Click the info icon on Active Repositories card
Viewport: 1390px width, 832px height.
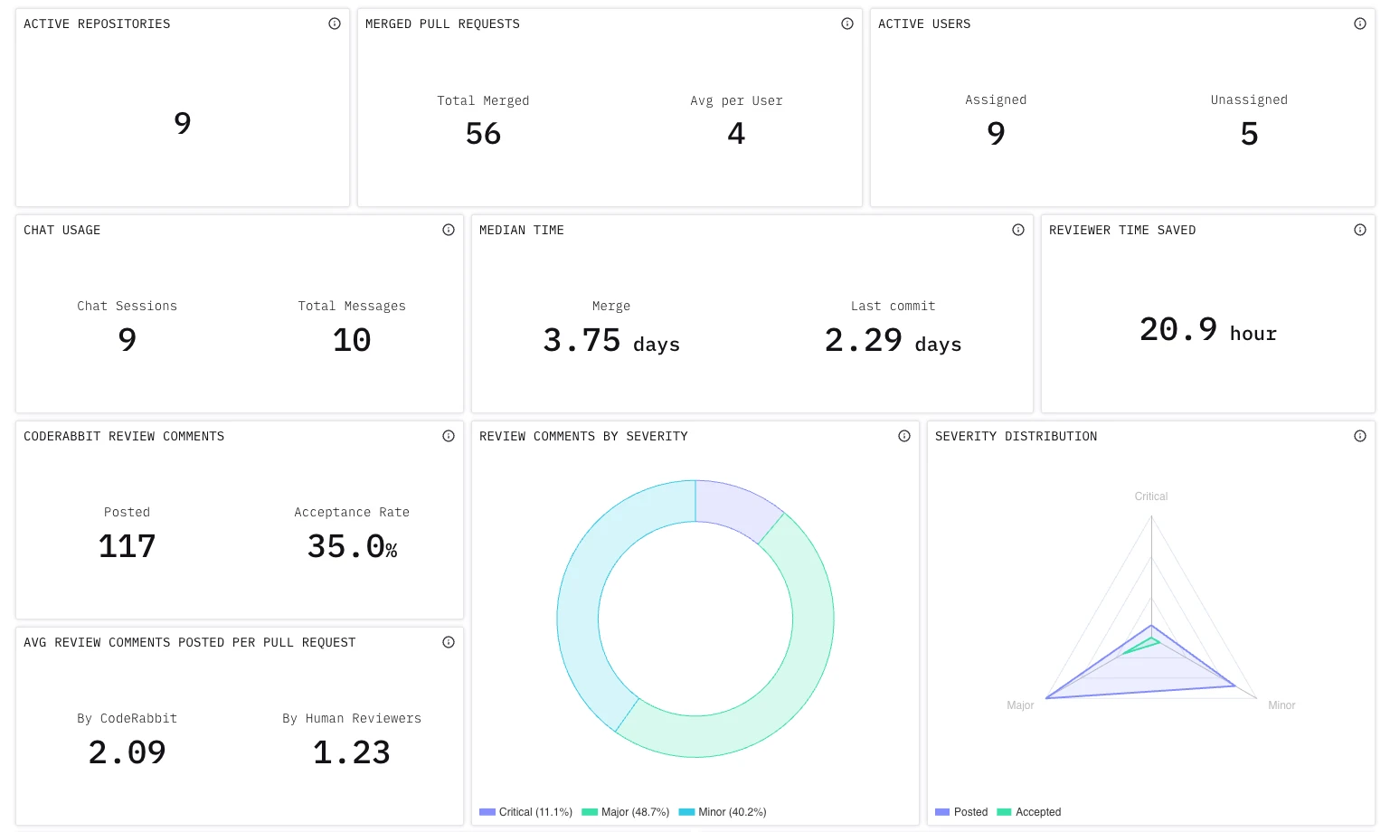coord(335,24)
